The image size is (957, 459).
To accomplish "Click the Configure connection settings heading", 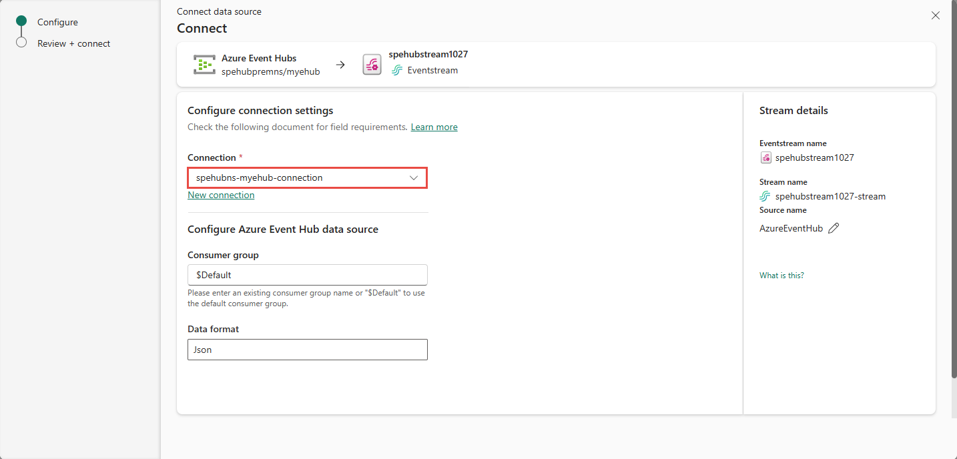I will pyautogui.click(x=260, y=111).
